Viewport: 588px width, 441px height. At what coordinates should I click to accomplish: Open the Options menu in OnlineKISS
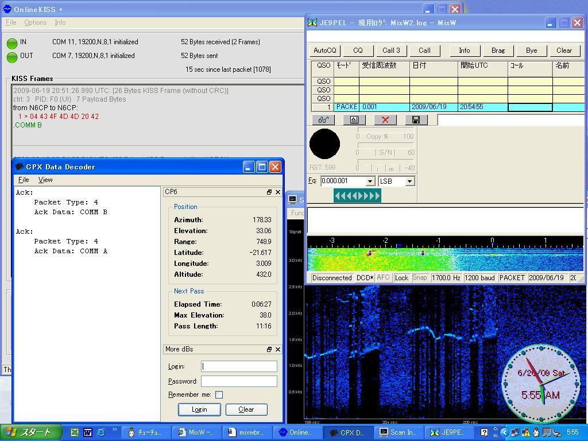tap(36, 22)
